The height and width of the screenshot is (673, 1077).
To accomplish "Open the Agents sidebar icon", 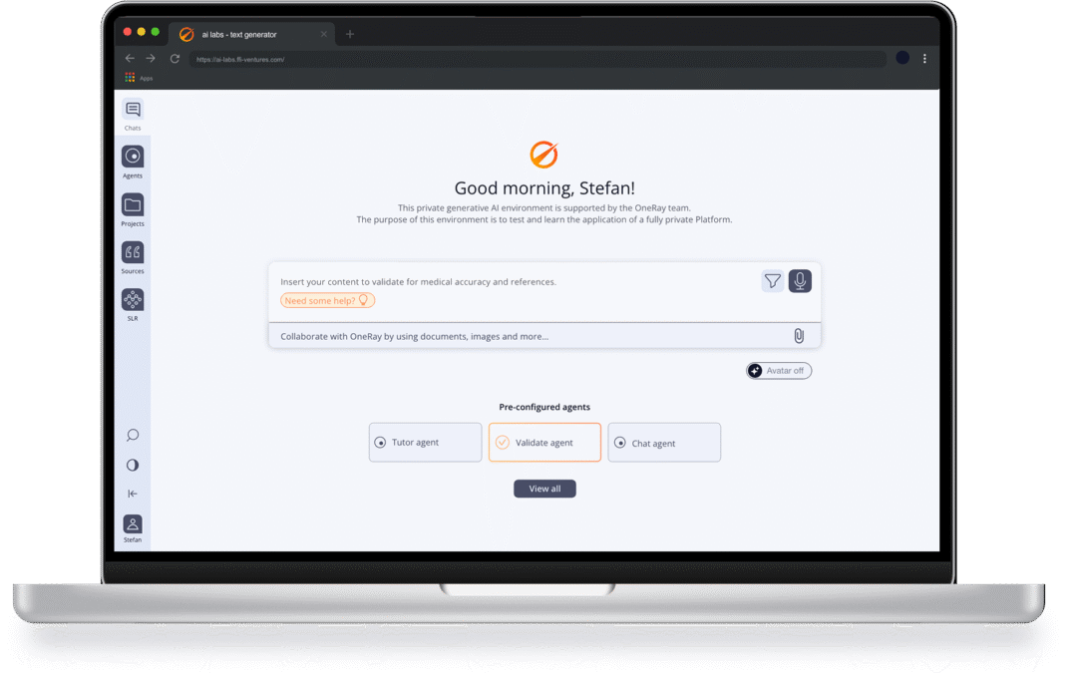I will point(133,158).
